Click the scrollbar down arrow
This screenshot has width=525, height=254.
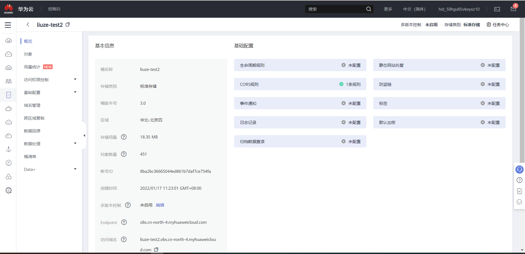(522, 250)
